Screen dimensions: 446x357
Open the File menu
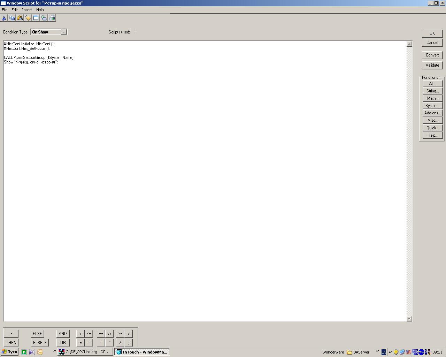(x=5, y=10)
